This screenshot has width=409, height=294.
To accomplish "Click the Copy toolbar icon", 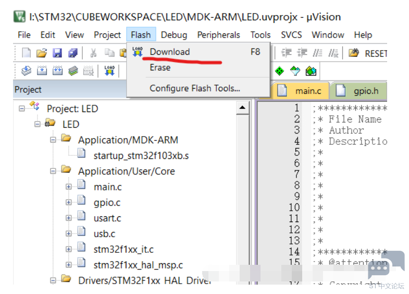I will click(x=109, y=53).
